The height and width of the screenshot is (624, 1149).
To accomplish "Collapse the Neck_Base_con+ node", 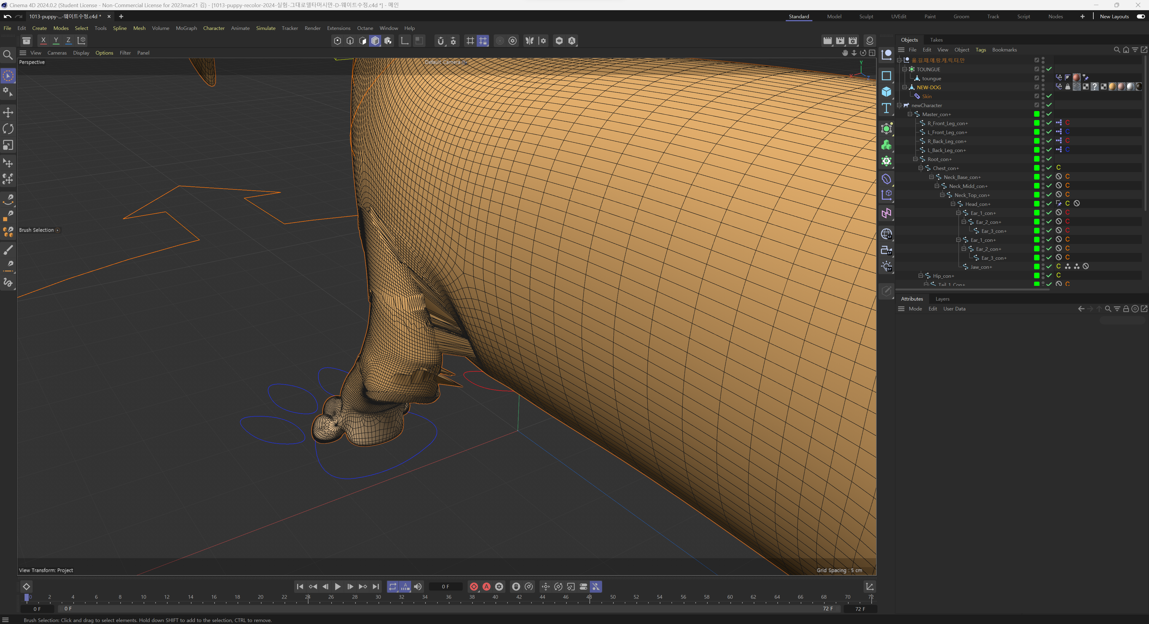I will pyautogui.click(x=931, y=177).
